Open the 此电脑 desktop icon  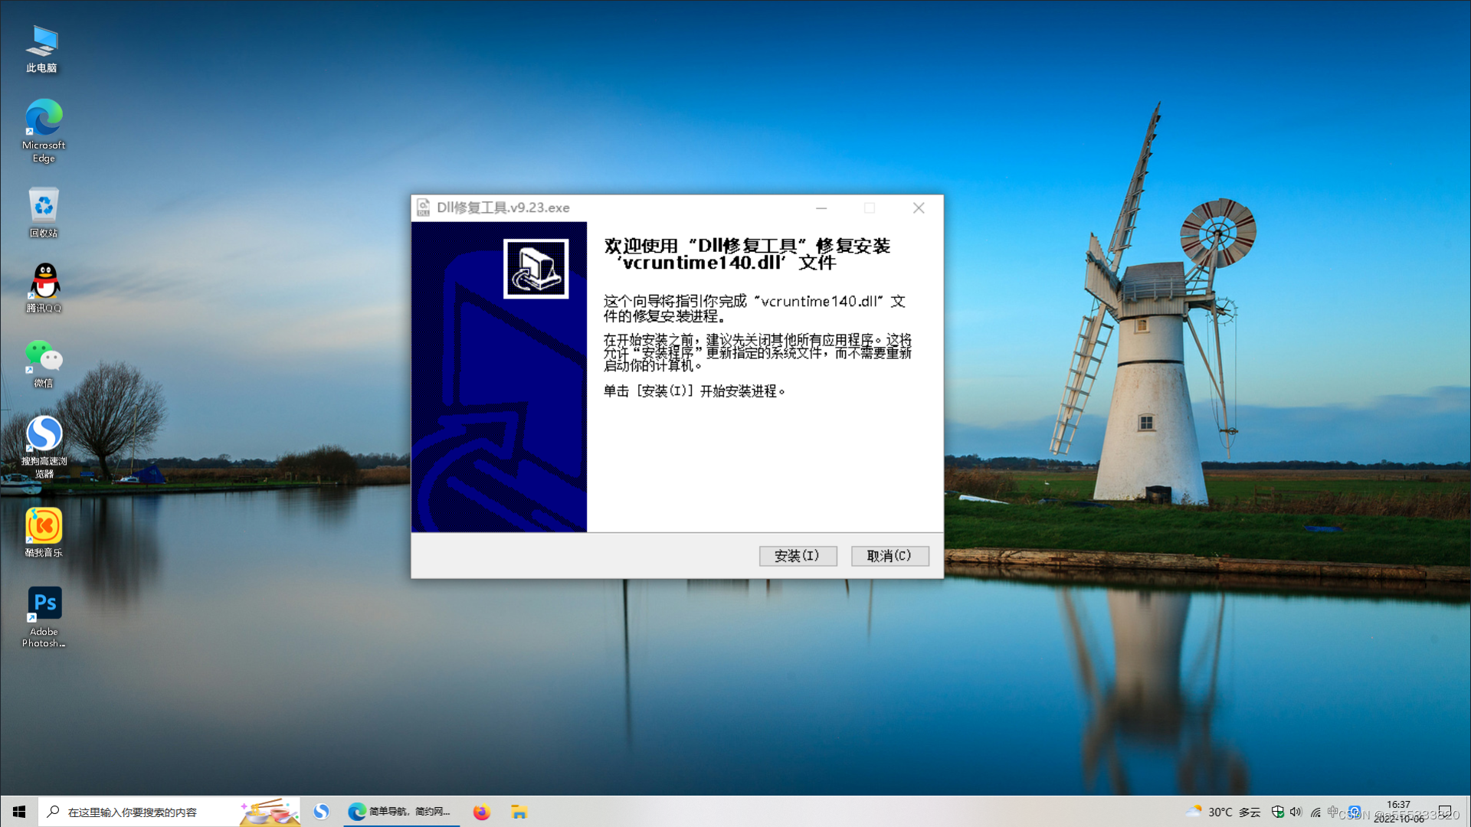[42, 47]
